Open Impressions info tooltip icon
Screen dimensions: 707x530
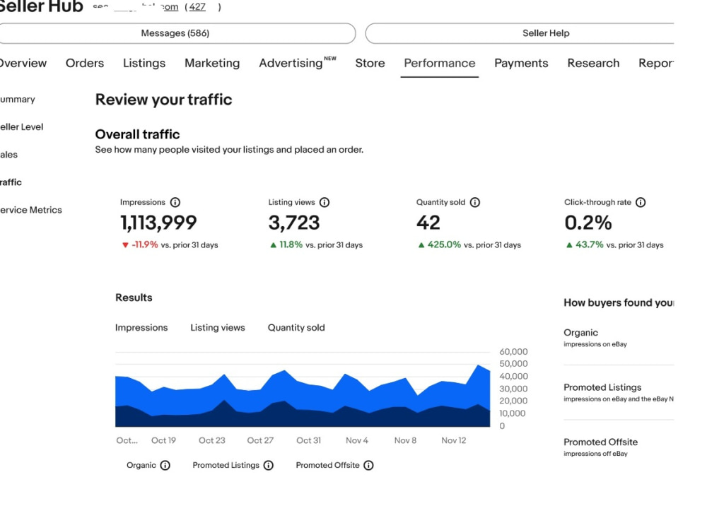pos(175,202)
